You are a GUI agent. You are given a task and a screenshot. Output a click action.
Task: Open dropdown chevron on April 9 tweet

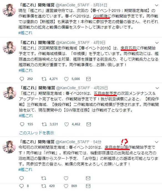157,43
